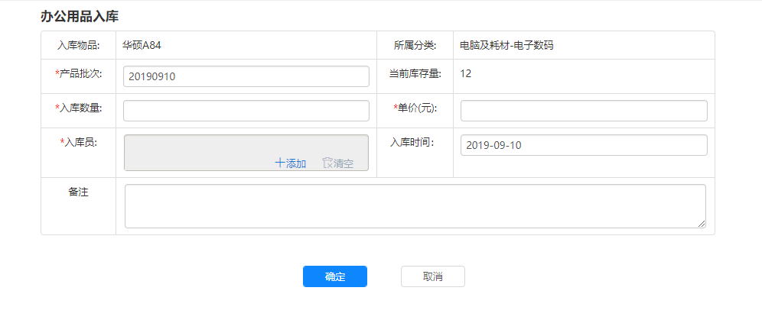Click the 所属分类 label
This screenshot has height=336, width=762.
(x=415, y=45)
